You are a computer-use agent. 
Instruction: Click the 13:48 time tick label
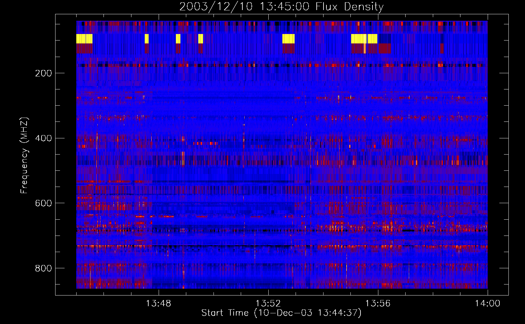click(158, 304)
